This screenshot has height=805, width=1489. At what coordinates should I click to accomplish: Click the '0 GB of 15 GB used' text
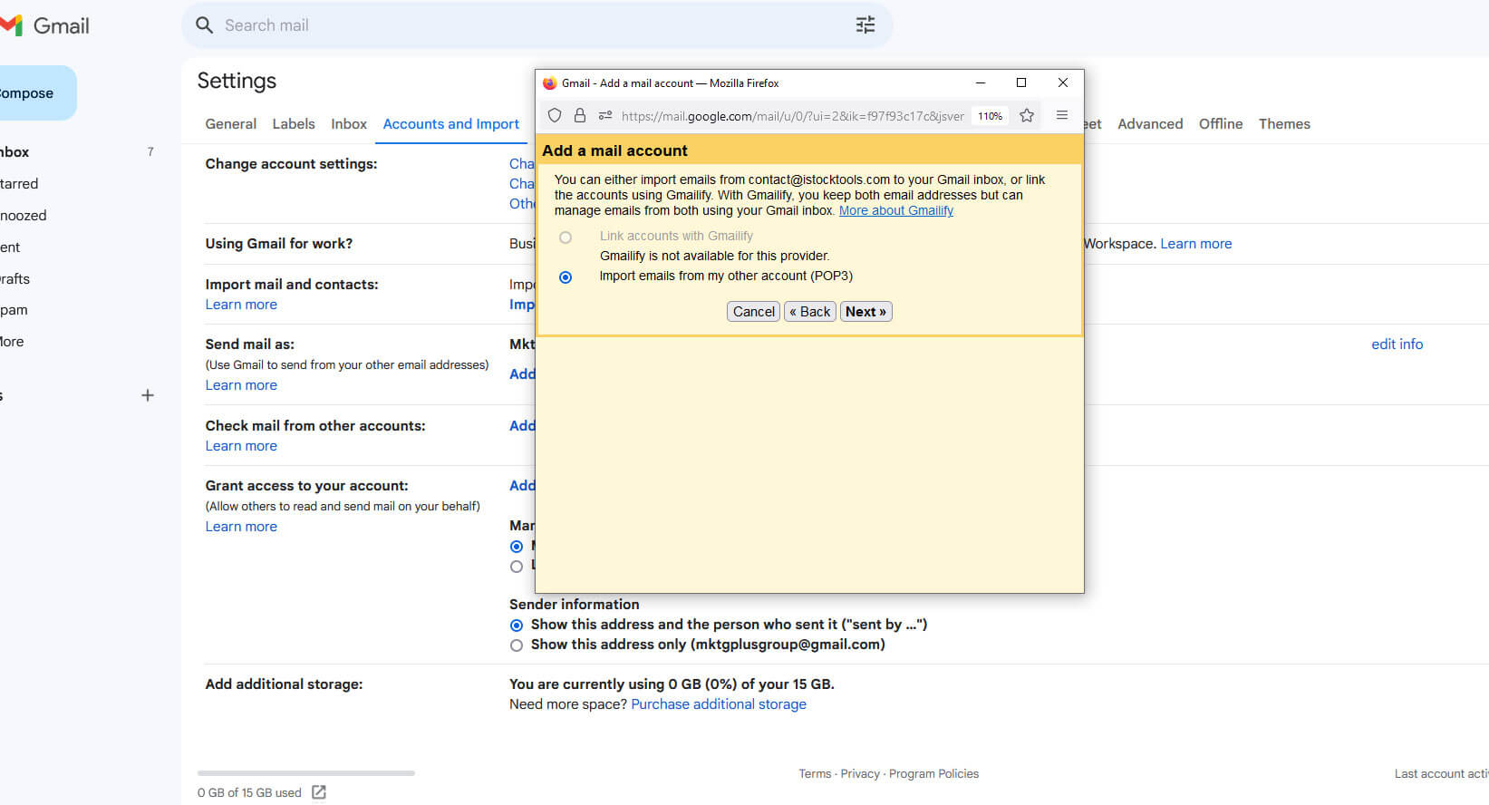coord(249,793)
